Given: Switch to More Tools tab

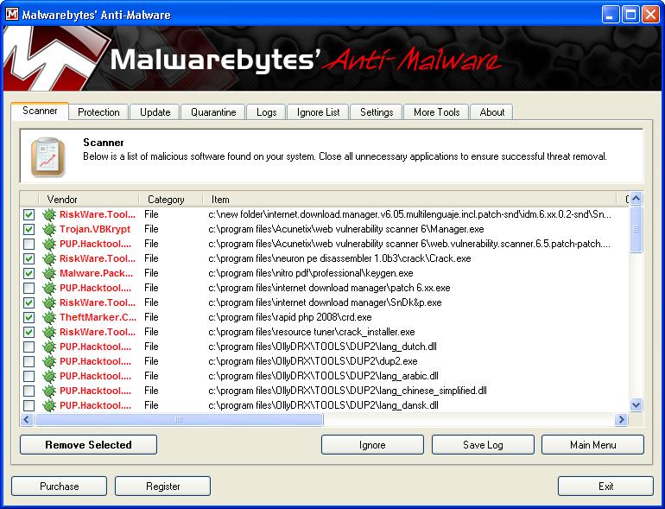Looking at the screenshot, I should coord(436,112).
